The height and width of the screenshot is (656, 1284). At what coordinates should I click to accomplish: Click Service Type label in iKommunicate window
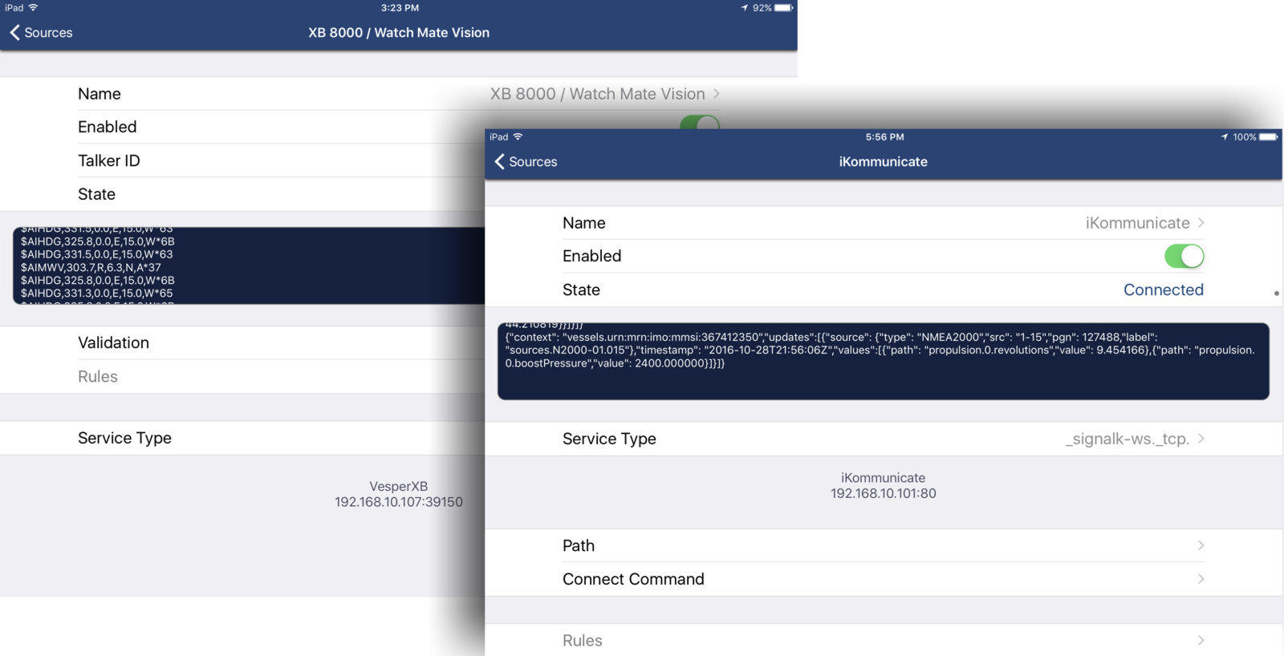(x=609, y=439)
